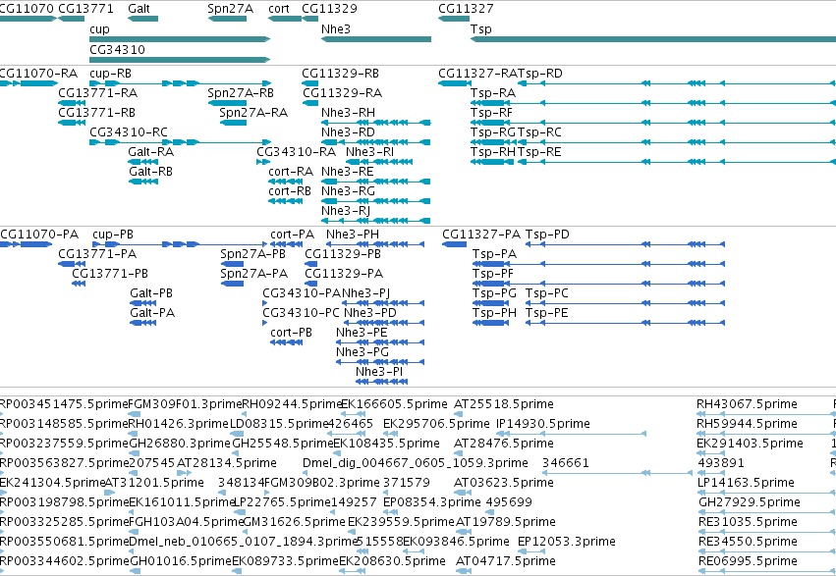Click EK295706.5prime EST label

point(436,424)
